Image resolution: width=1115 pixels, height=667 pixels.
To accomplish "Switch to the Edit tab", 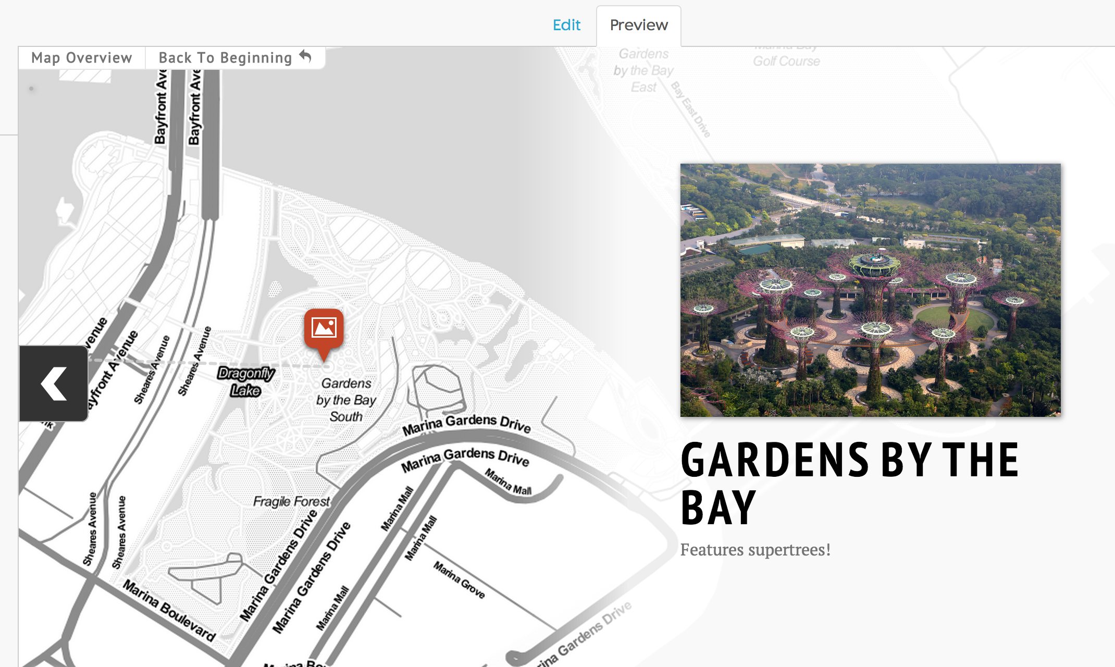I will (566, 25).
